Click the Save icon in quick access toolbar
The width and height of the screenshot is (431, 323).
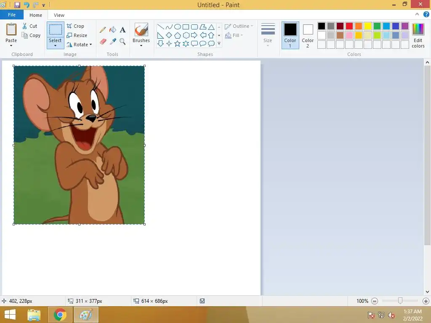click(17, 5)
